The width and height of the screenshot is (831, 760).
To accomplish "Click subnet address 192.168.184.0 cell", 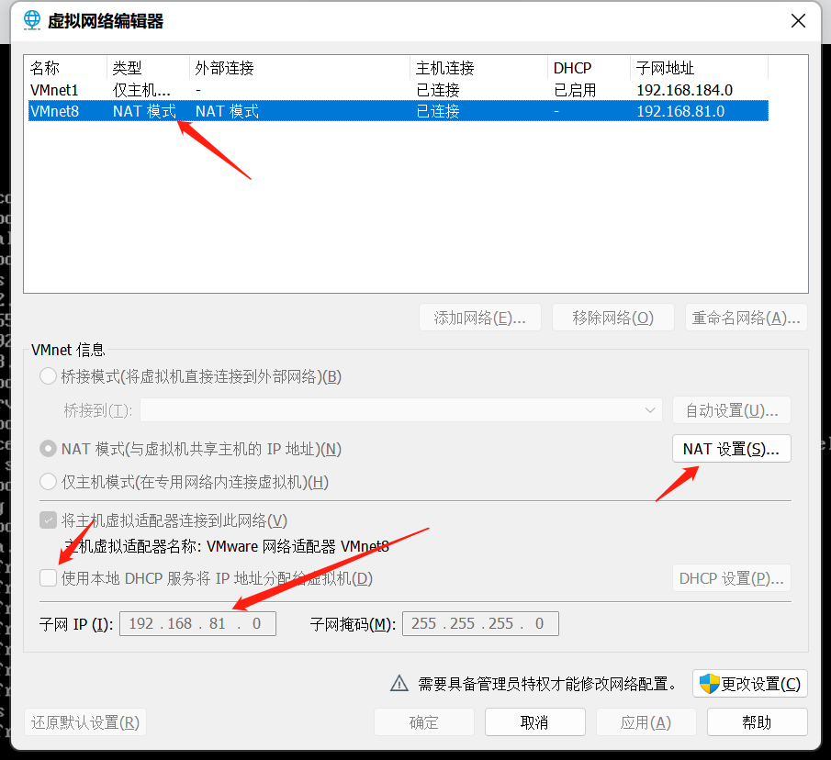I will [685, 90].
